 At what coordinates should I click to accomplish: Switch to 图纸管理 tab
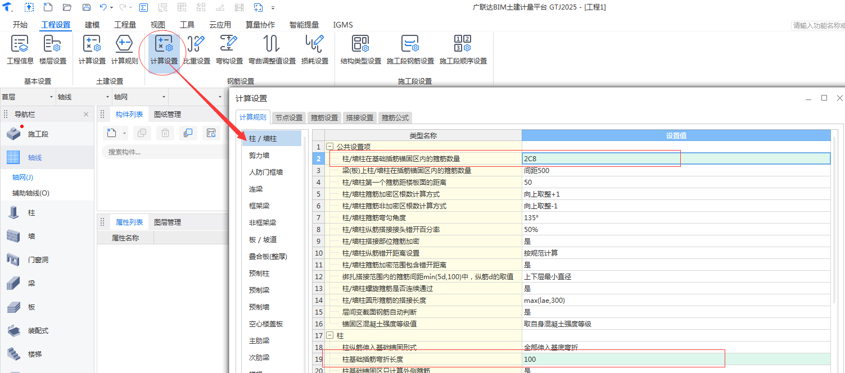(x=168, y=115)
